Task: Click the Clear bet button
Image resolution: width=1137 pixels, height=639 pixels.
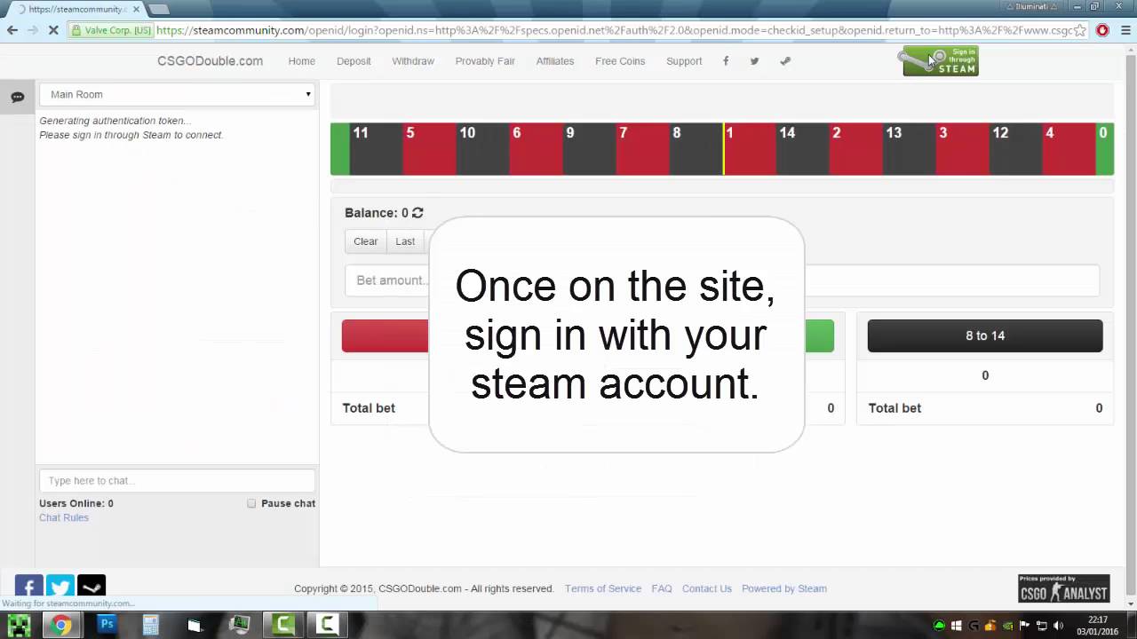Action: (x=365, y=241)
